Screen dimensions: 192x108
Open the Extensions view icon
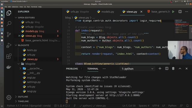pos(9,56)
